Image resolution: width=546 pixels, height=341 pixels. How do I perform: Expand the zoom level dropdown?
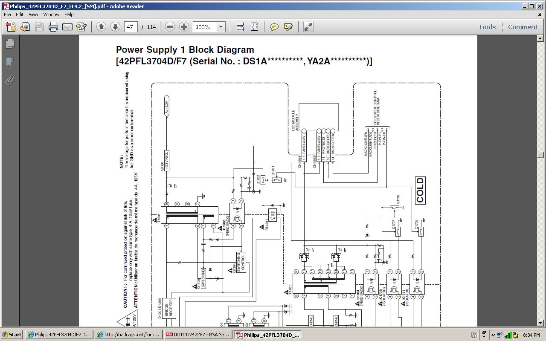click(221, 27)
